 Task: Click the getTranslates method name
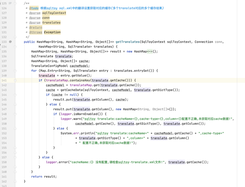(128, 42)
